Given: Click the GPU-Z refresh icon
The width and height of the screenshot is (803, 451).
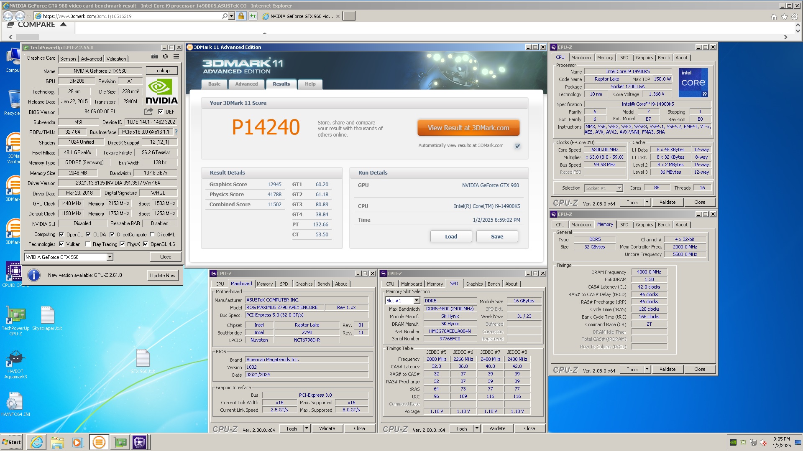Looking at the screenshot, I should [166, 57].
